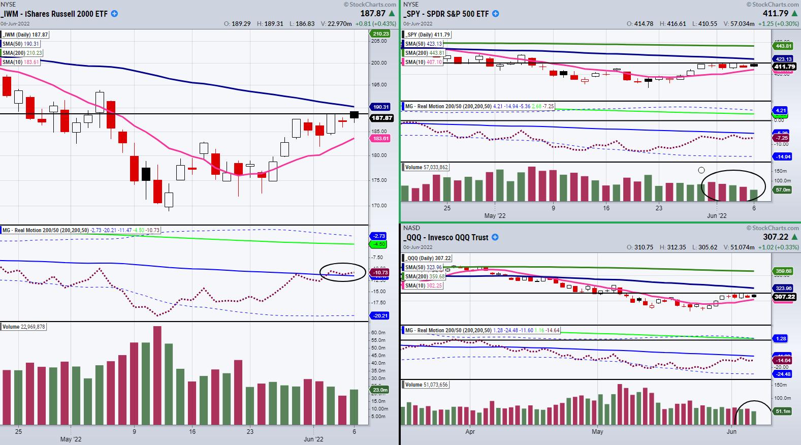
Task: Click the -24.48 Real Motion tag on QQQ axis
Action: (x=783, y=374)
